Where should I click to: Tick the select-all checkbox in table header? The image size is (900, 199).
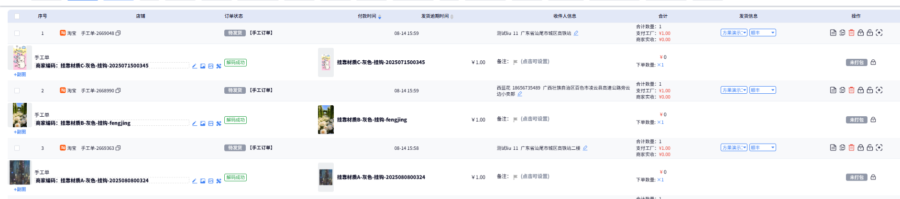17,16
